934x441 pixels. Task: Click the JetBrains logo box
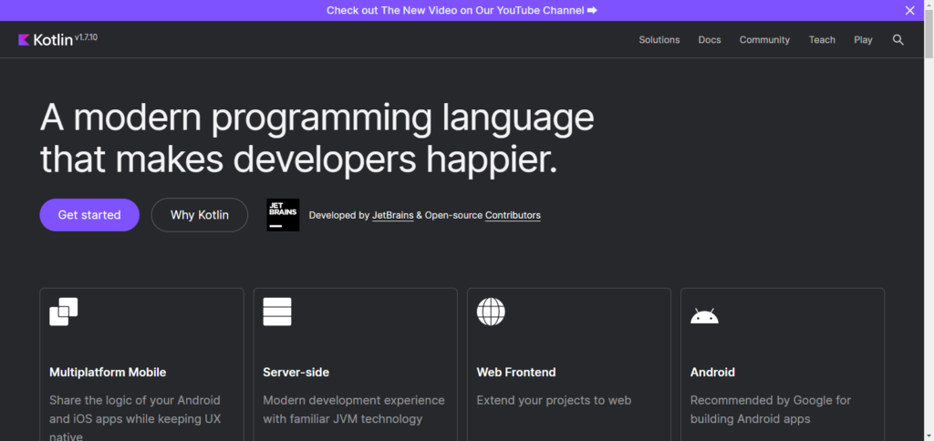pos(283,215)
